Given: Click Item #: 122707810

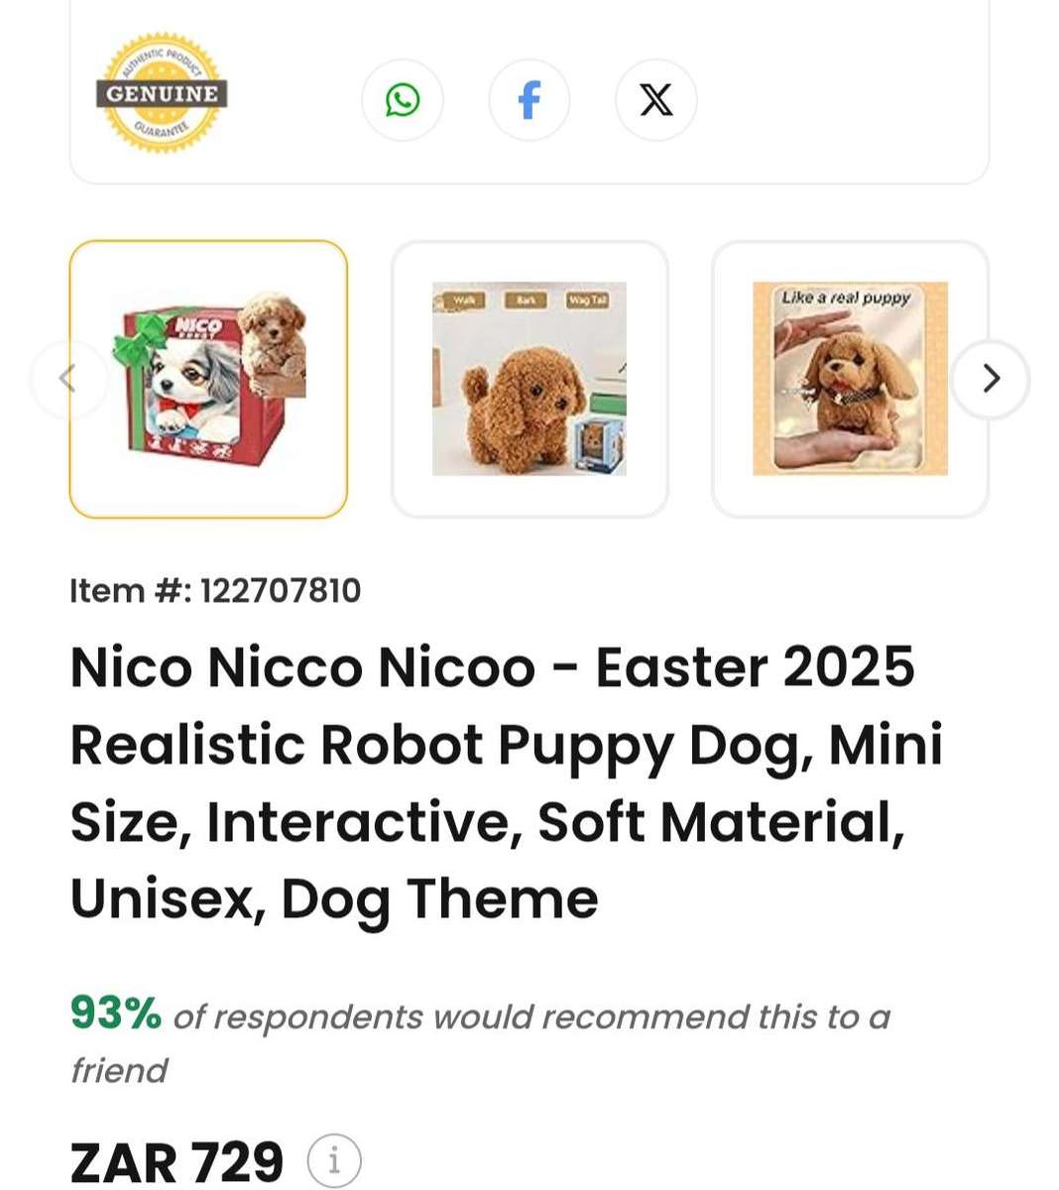Looking at the screenshot, I should (216, 590).
